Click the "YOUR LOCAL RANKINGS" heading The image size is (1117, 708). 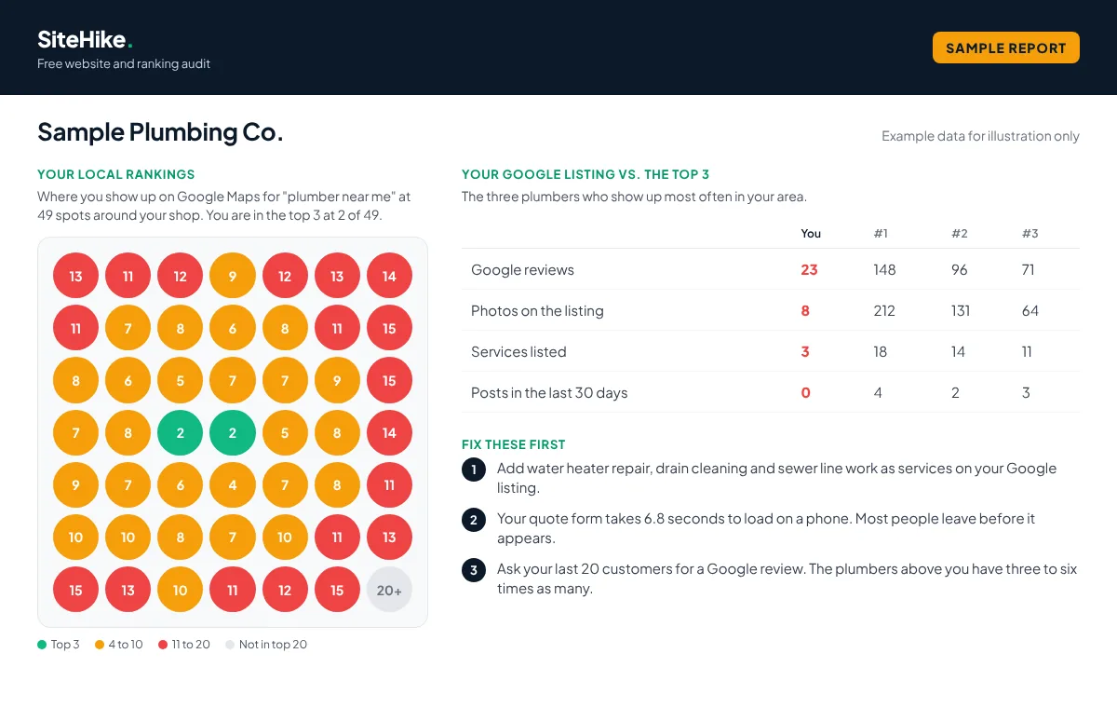coord(116,174)
